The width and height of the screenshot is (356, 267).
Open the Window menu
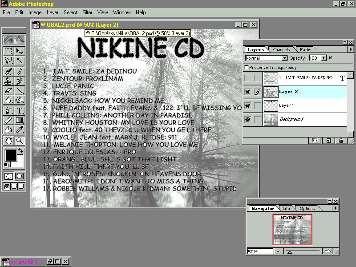[x=121, y=12]
